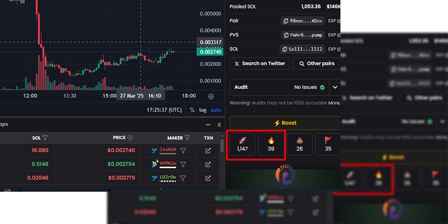
Task: Toggle auto scale on the chart
Action: pos(216,110)
